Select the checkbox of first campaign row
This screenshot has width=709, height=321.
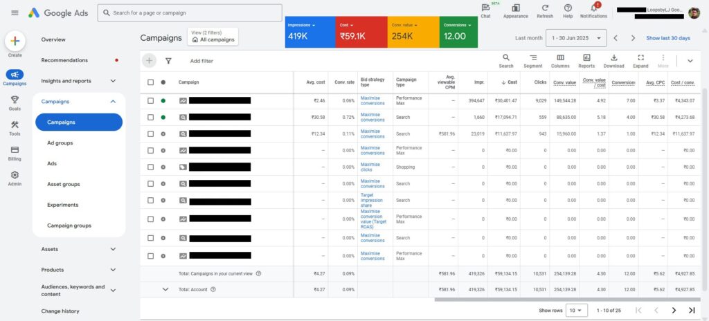pos(150,100)
